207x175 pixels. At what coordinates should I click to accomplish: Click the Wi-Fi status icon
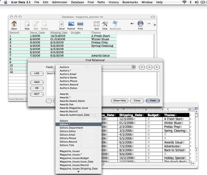(x=184, y=2)
